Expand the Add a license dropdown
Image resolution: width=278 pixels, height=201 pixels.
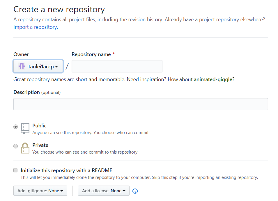[104, 191]
